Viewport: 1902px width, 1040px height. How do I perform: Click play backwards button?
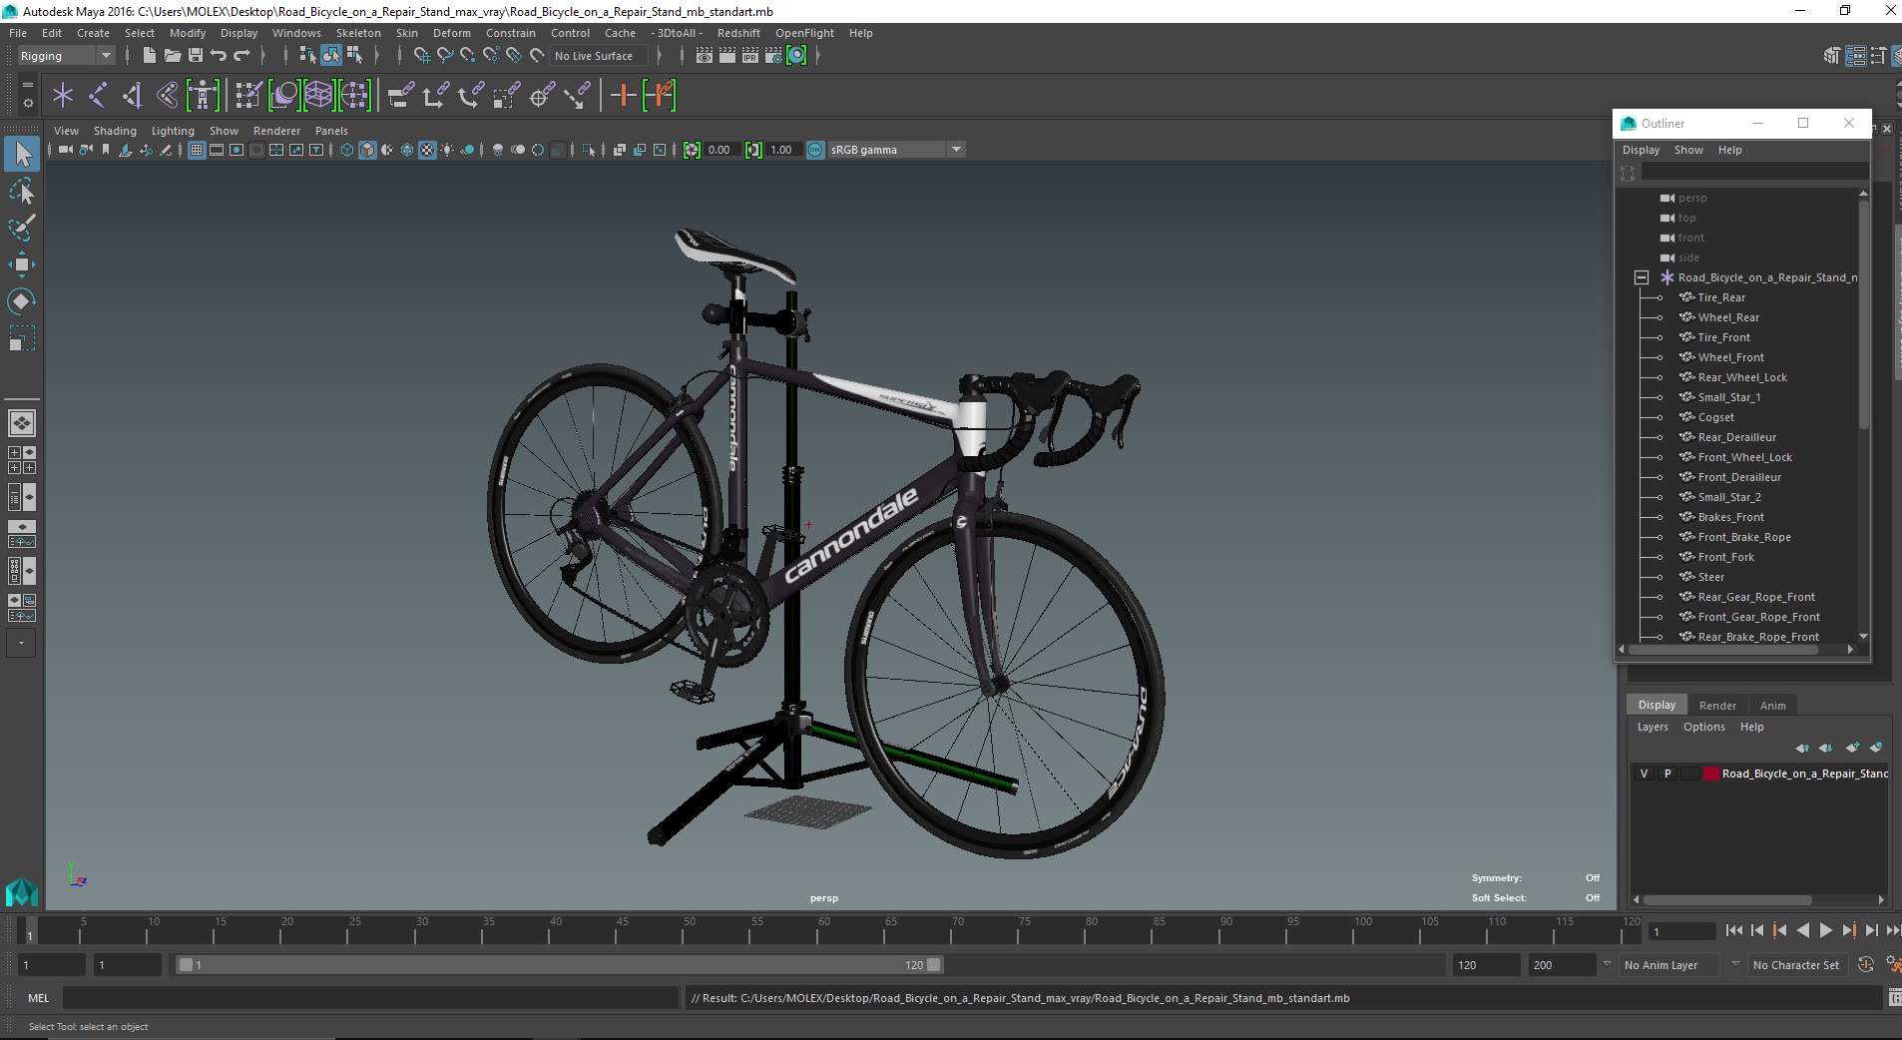tap(1802, 930)
